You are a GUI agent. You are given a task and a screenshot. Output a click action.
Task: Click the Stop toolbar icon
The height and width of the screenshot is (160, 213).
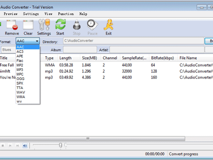pyautogui.click(x=77, y=27)
